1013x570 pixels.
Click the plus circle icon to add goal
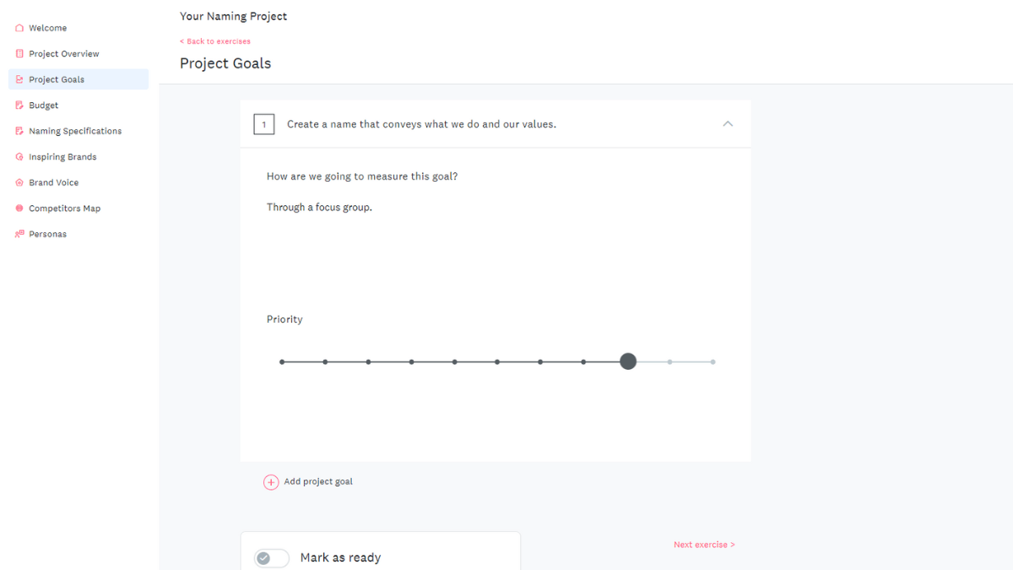271,482
